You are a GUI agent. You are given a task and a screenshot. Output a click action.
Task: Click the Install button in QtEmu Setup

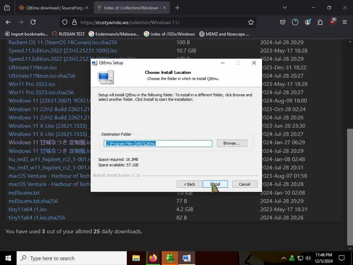click(215, 184)
